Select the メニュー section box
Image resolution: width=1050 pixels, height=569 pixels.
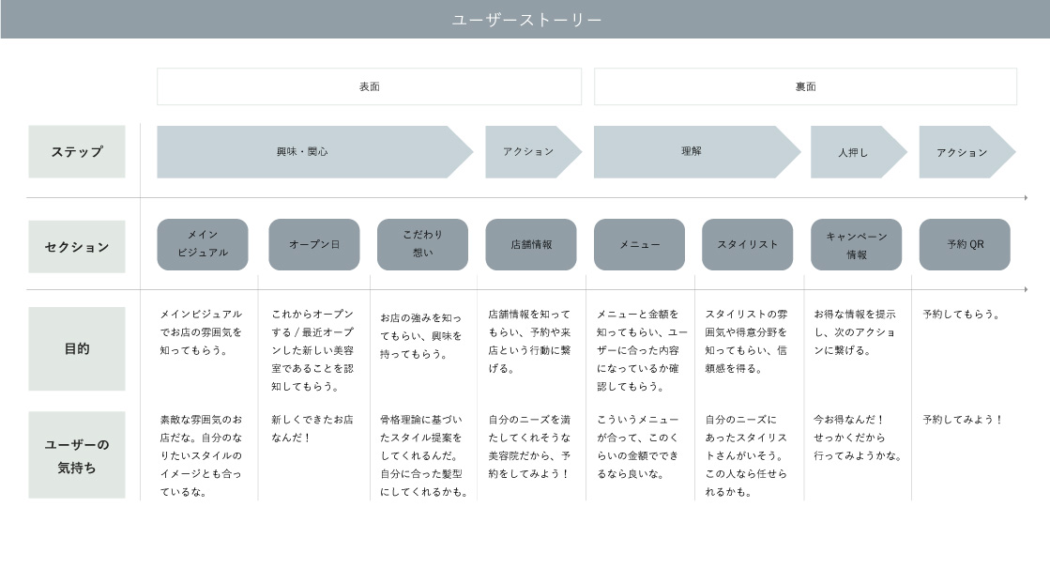639,244
